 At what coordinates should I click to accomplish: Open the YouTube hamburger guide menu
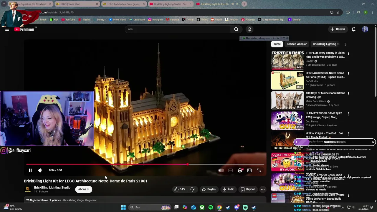tap(7, 29)
